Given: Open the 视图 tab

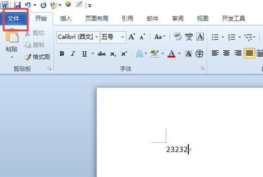Looking at the screenshot, I should pyautogui.click(x=203, y=19).
